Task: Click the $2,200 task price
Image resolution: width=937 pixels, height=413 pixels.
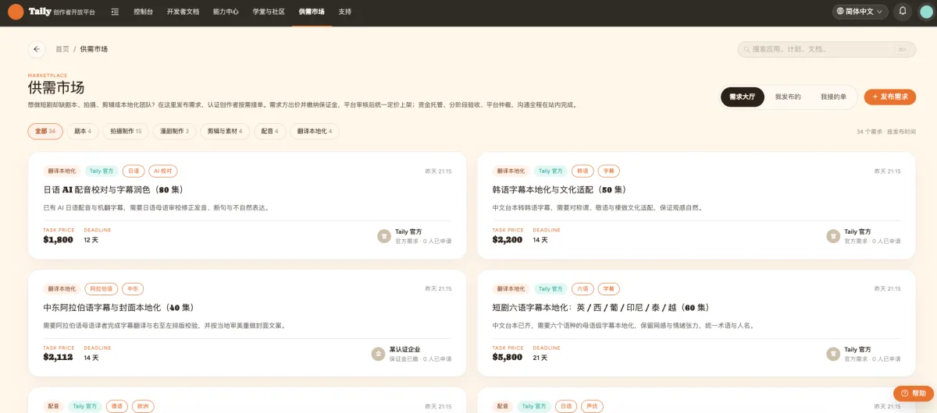Action: tap(508, 240)
